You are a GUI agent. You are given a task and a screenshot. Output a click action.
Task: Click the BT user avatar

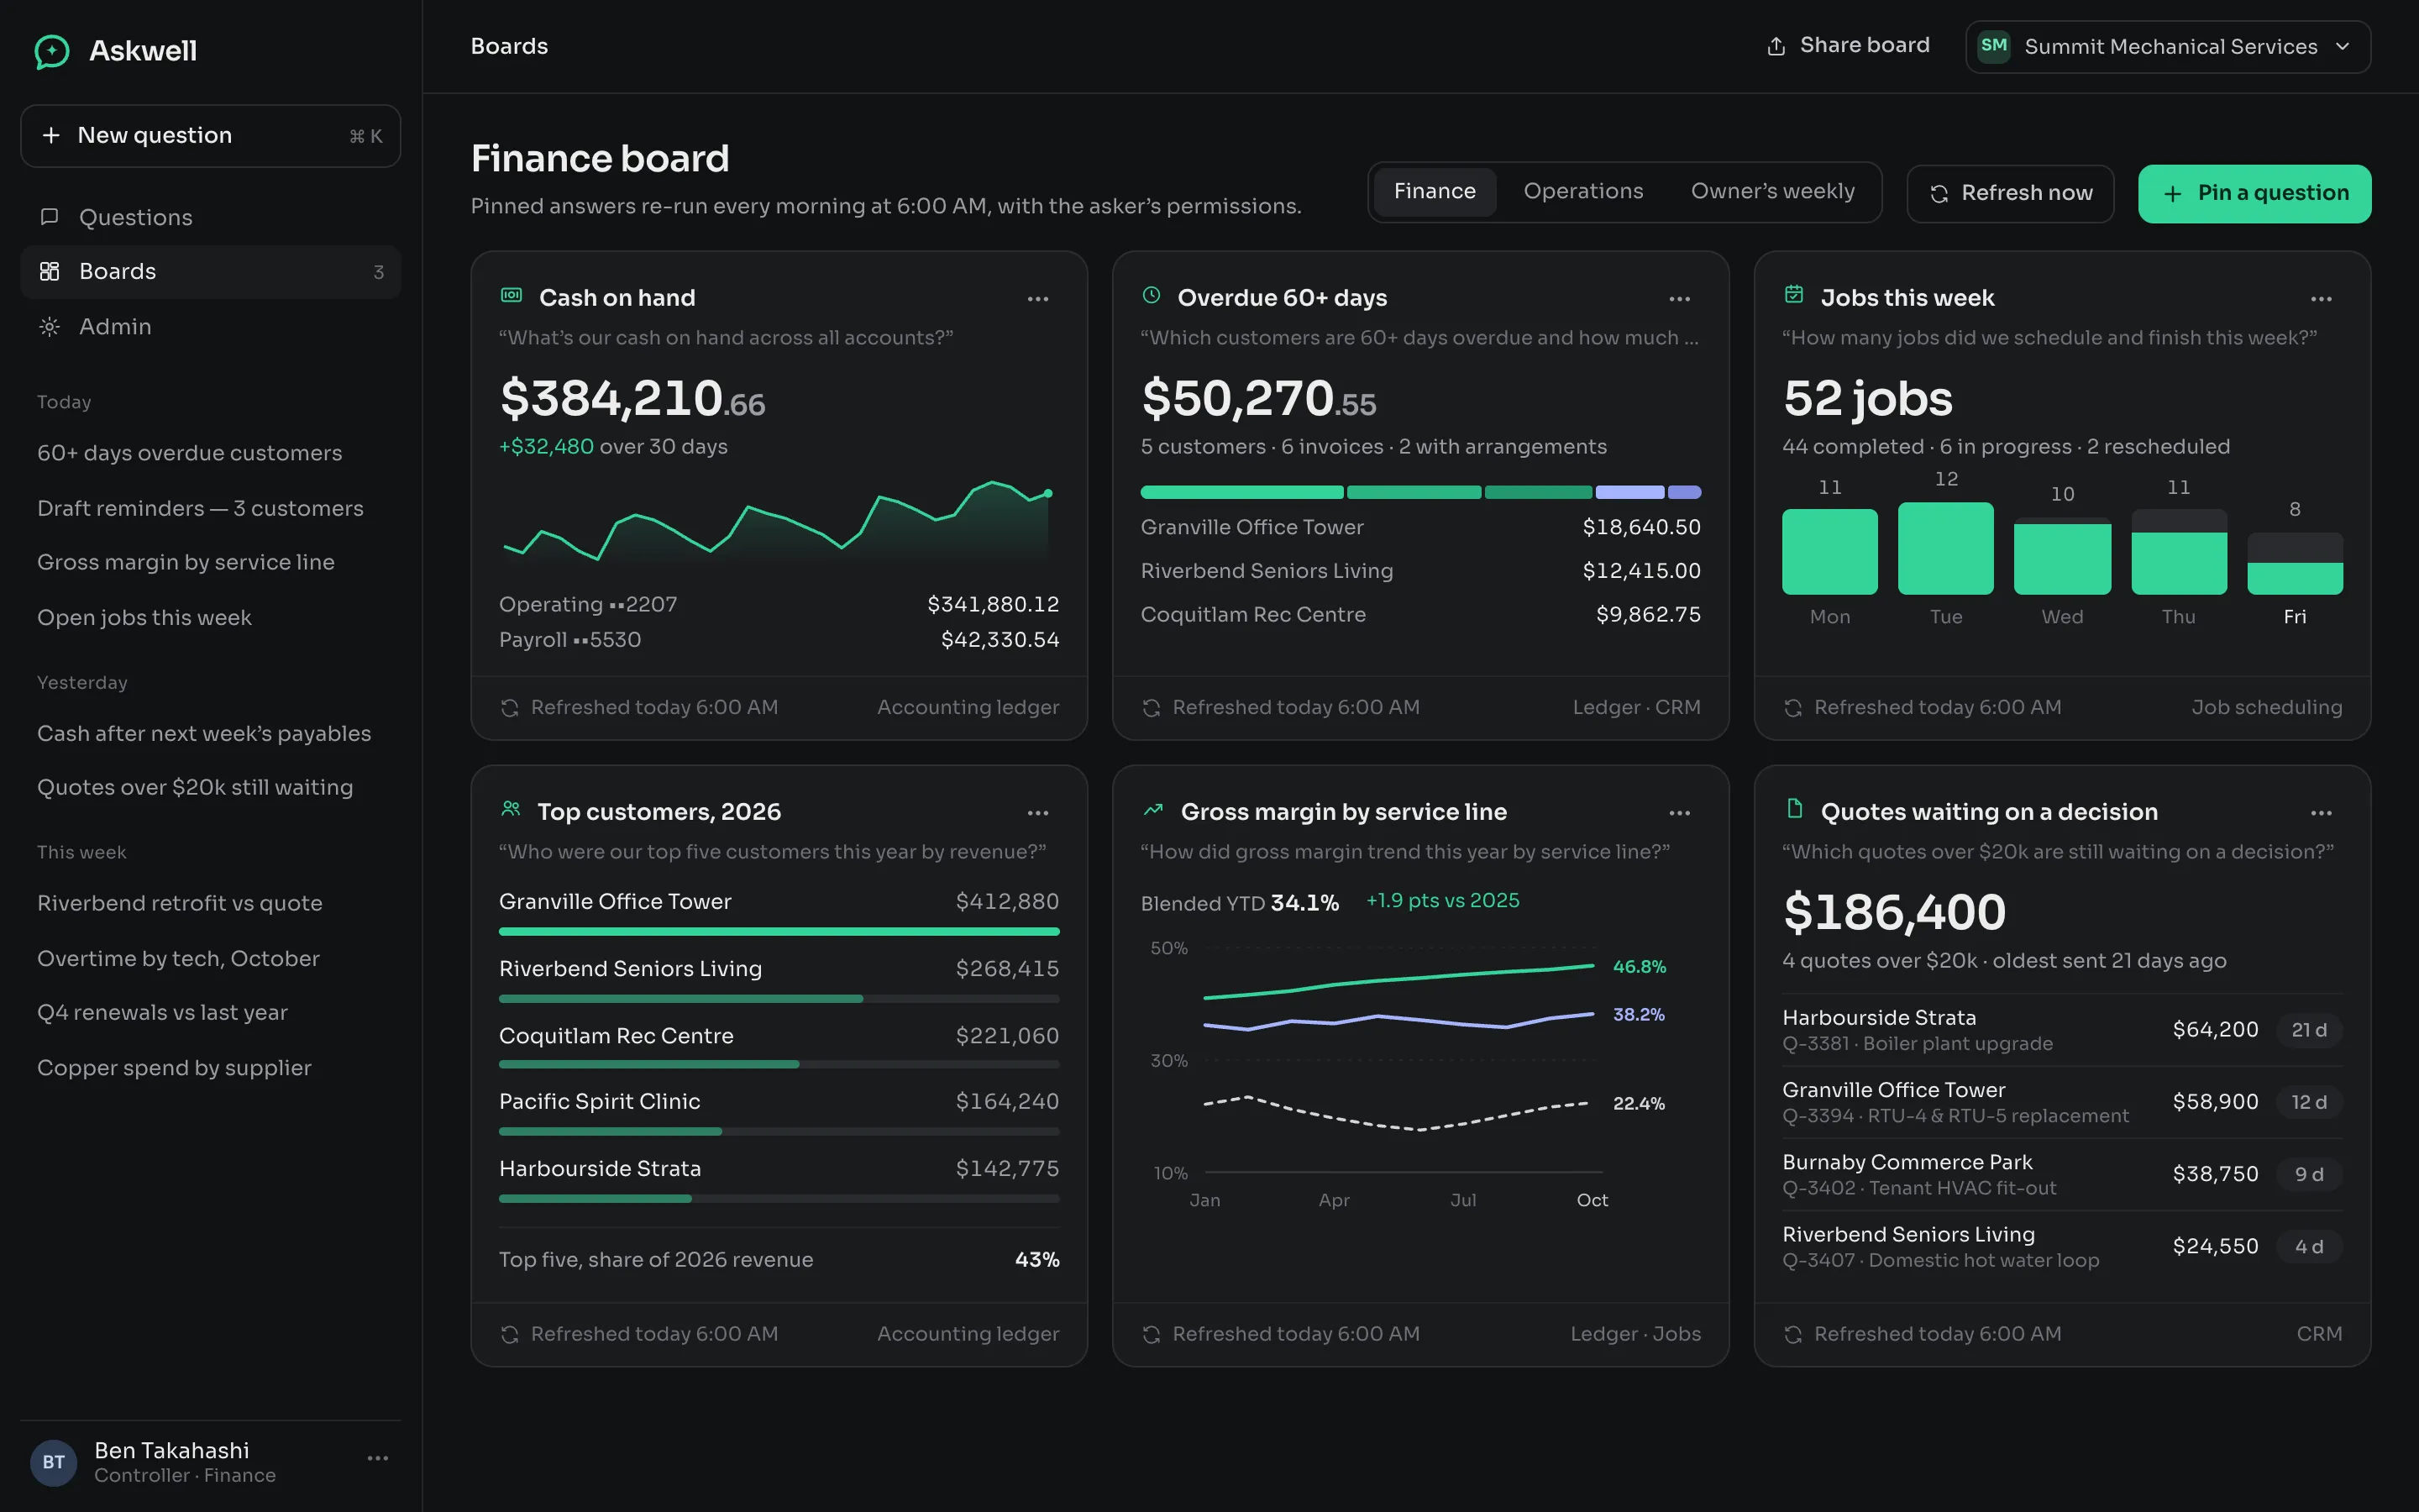coord(54,1462)
